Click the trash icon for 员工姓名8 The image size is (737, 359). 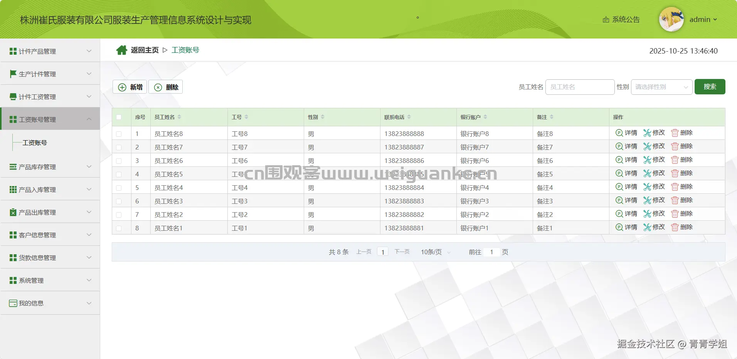675,133
